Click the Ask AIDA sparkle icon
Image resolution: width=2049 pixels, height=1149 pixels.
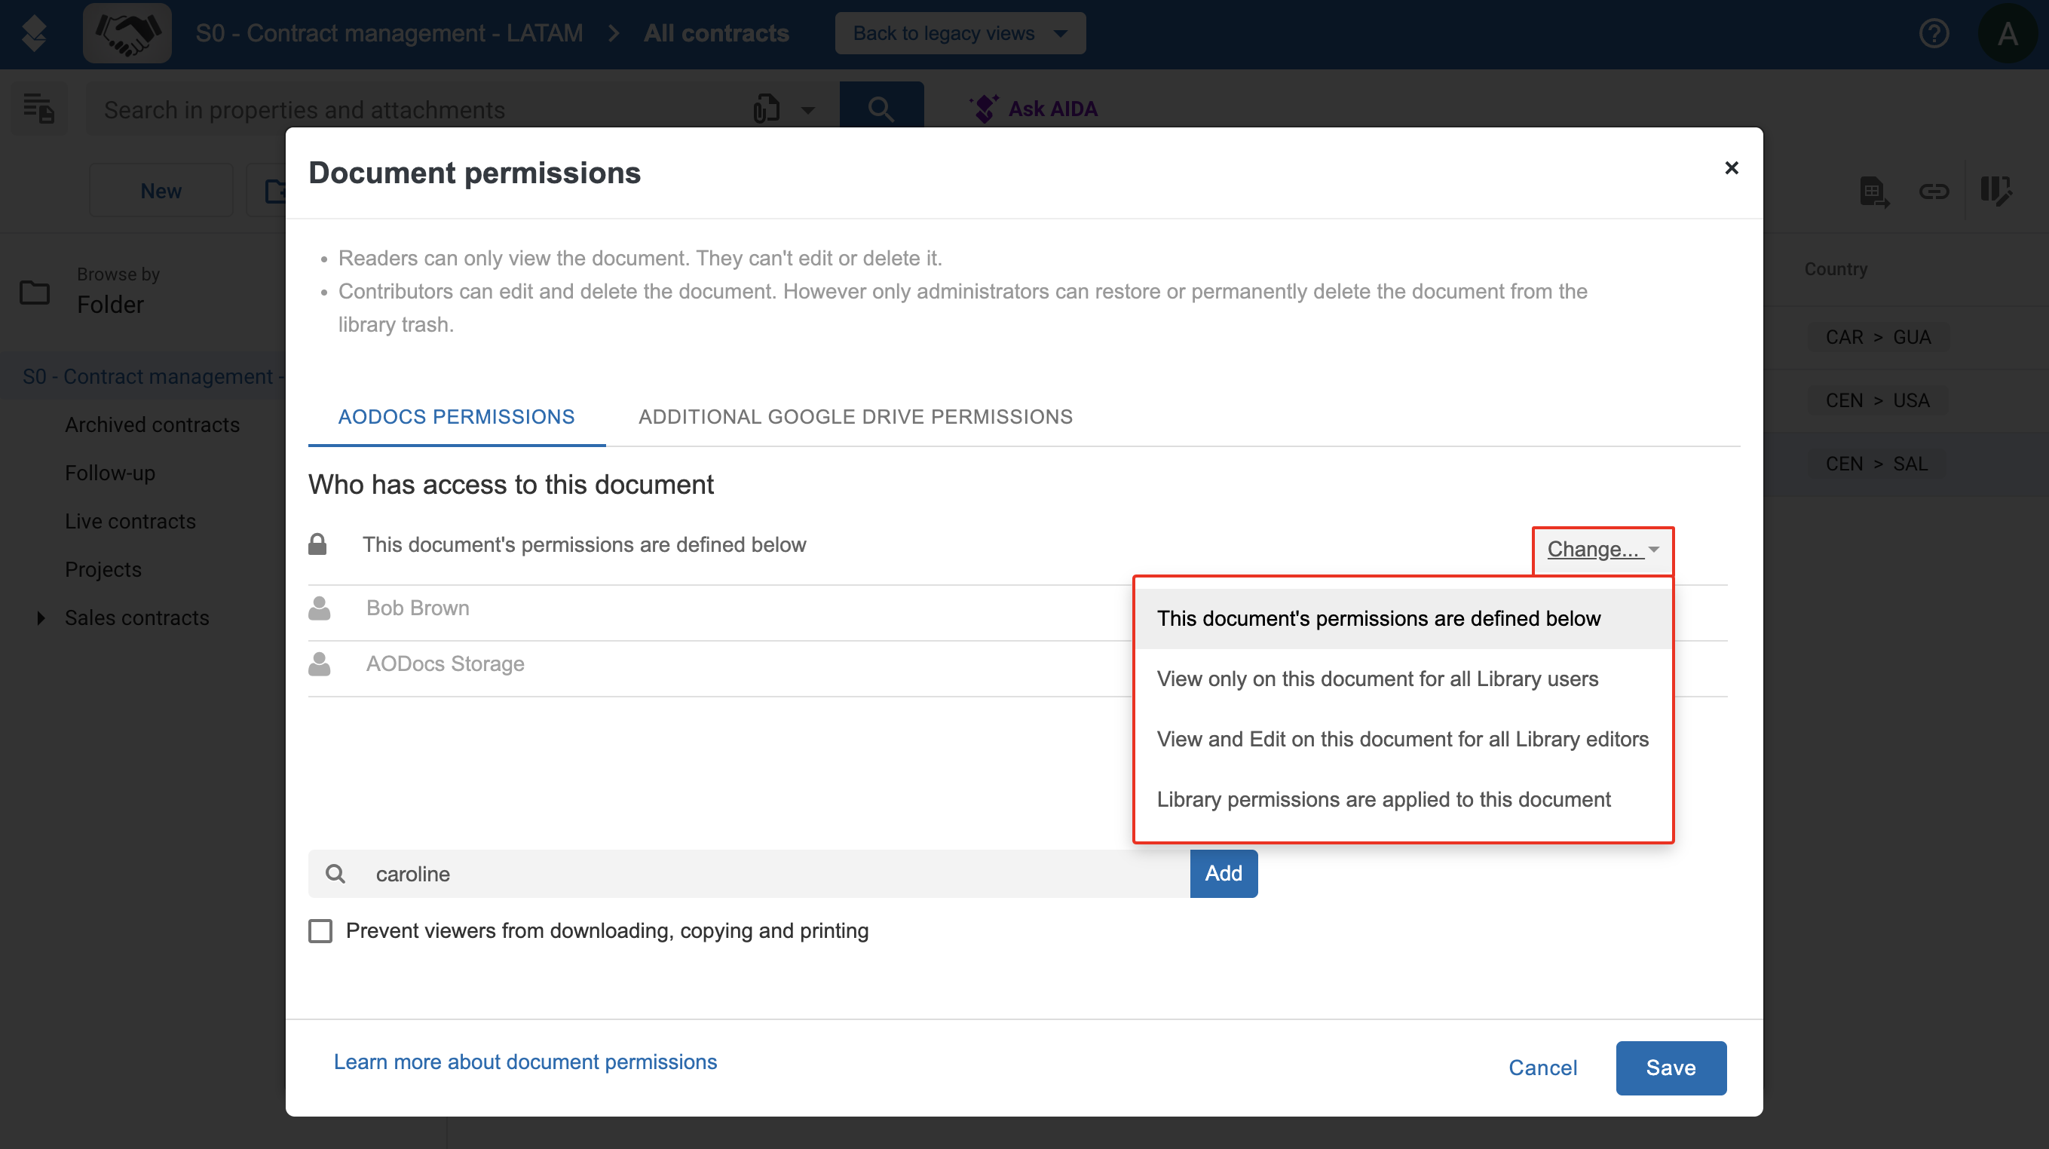point(985,109)
